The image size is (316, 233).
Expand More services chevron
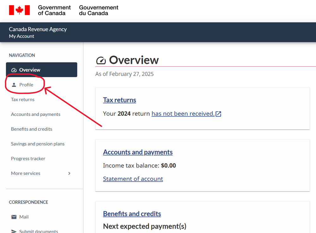(x=69, y=173)
